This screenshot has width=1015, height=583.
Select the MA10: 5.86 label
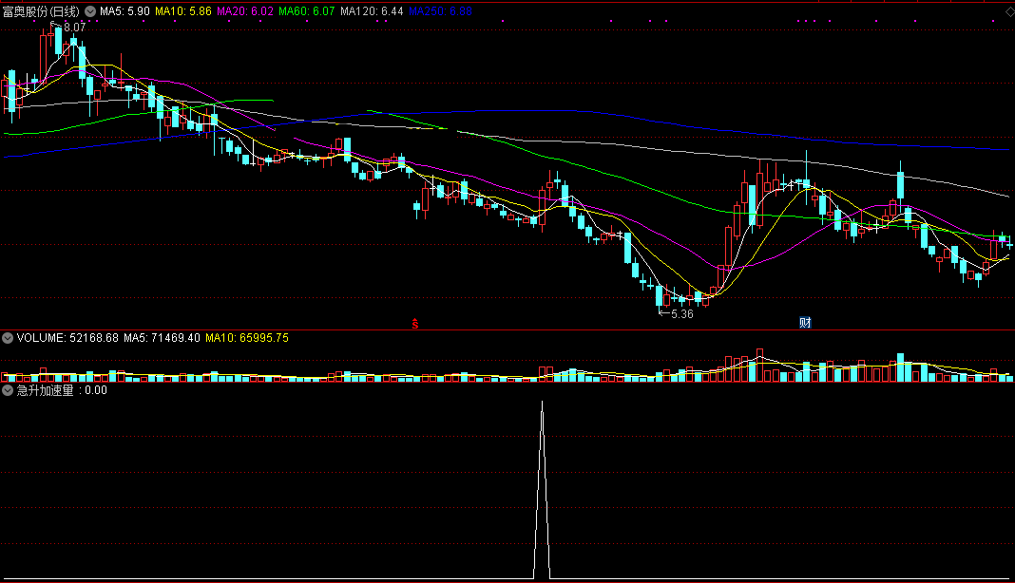point(183,11)
